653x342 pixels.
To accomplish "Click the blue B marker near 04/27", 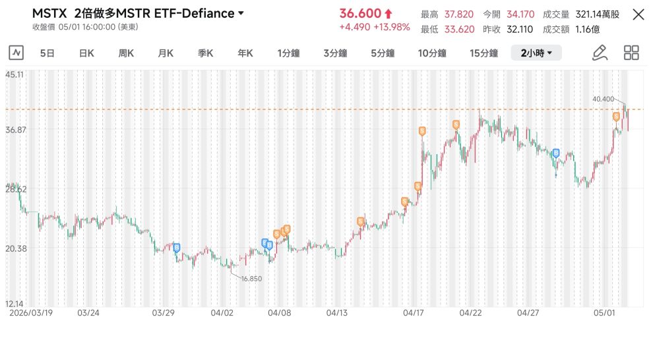I will (556, 154).
